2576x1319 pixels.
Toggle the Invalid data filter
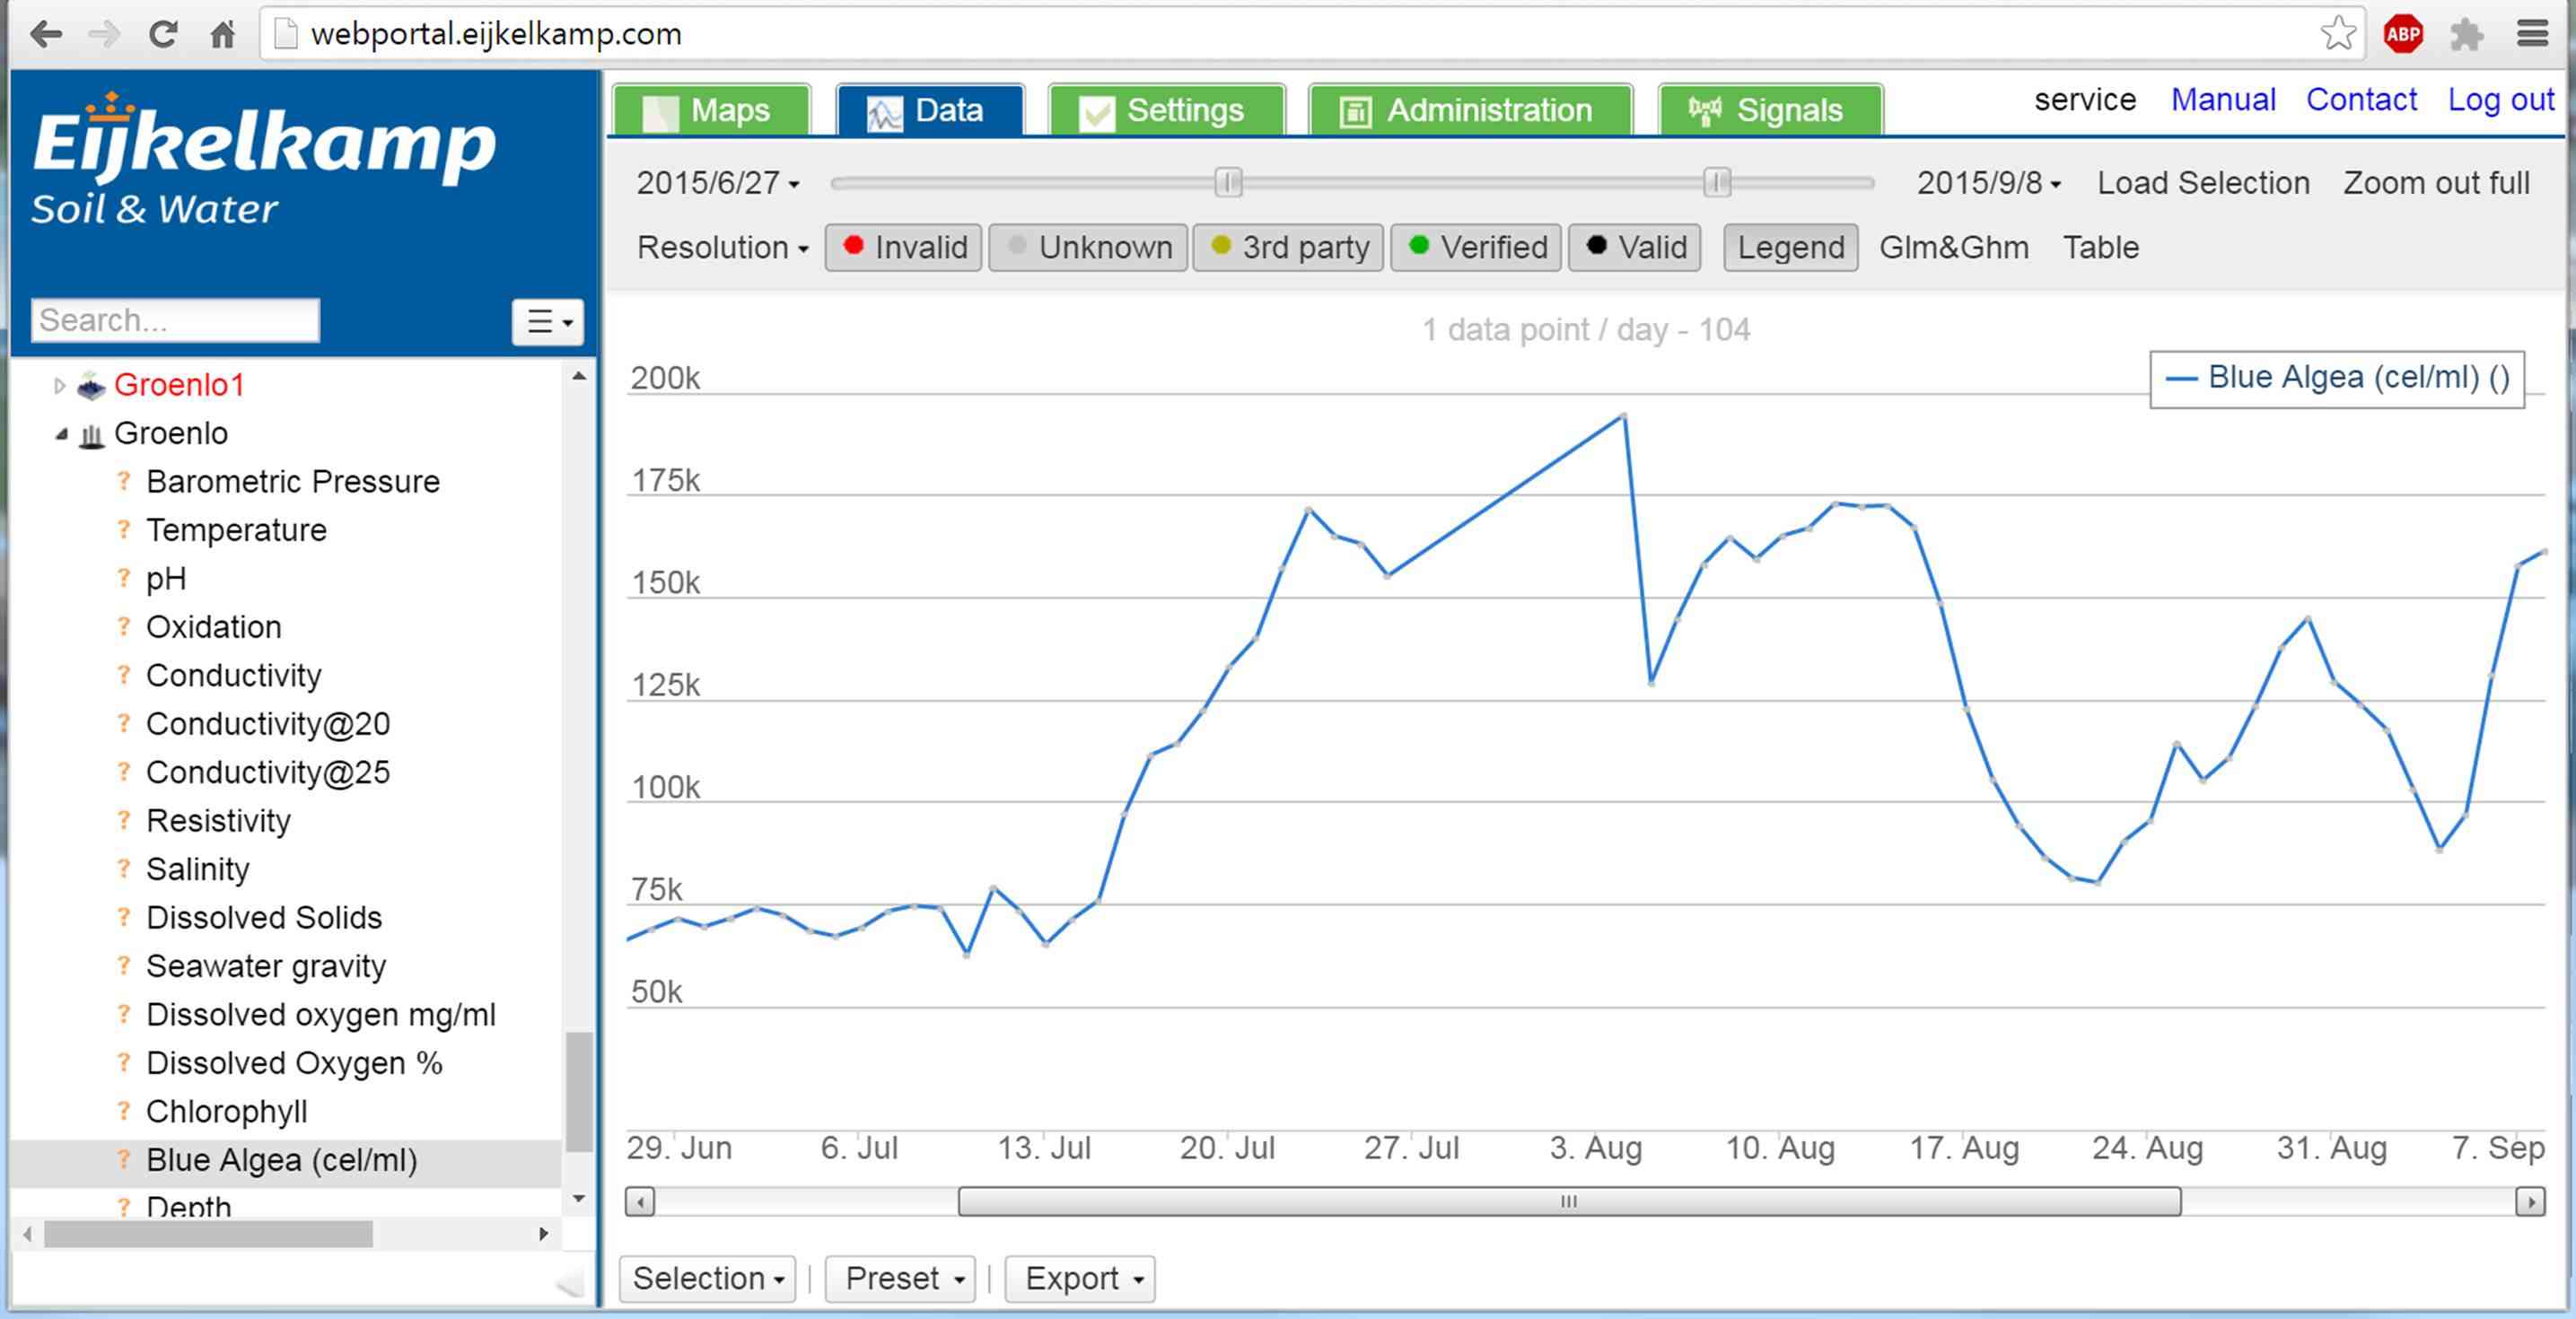click(x=903, y=247)
